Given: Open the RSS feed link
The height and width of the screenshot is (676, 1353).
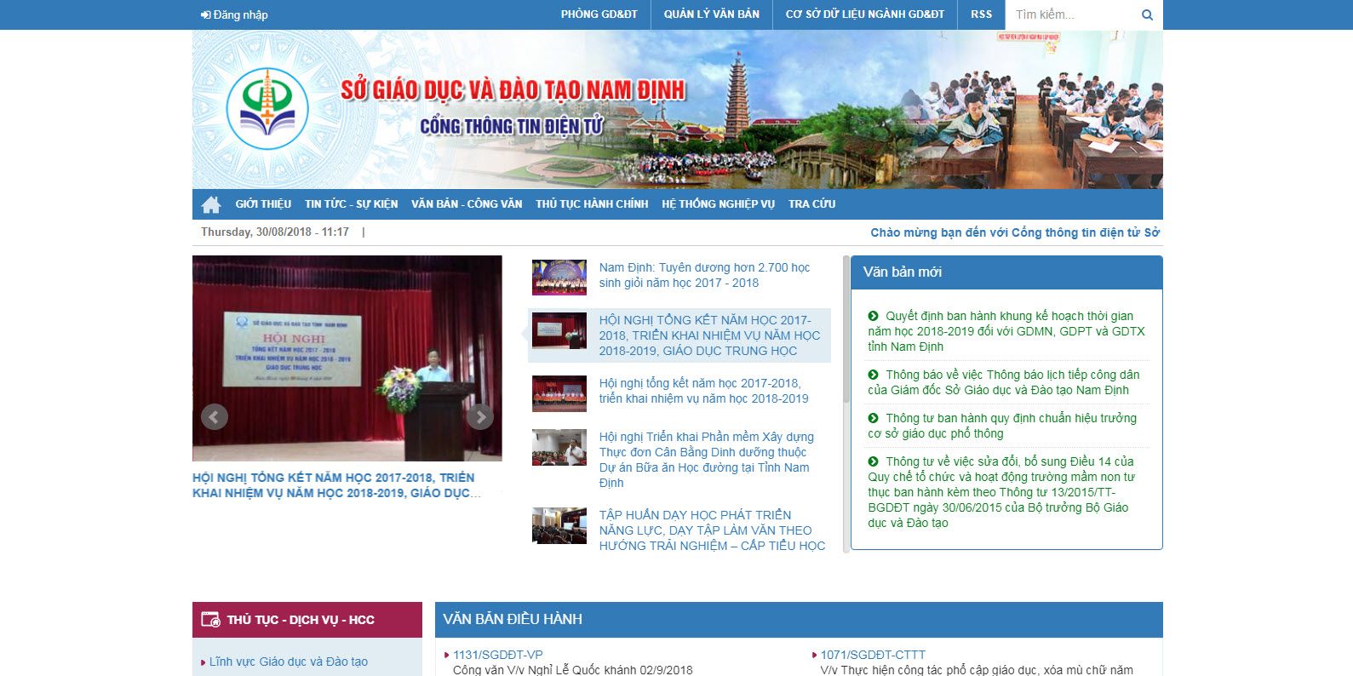Looking at the screenshot, I should 981,14.
